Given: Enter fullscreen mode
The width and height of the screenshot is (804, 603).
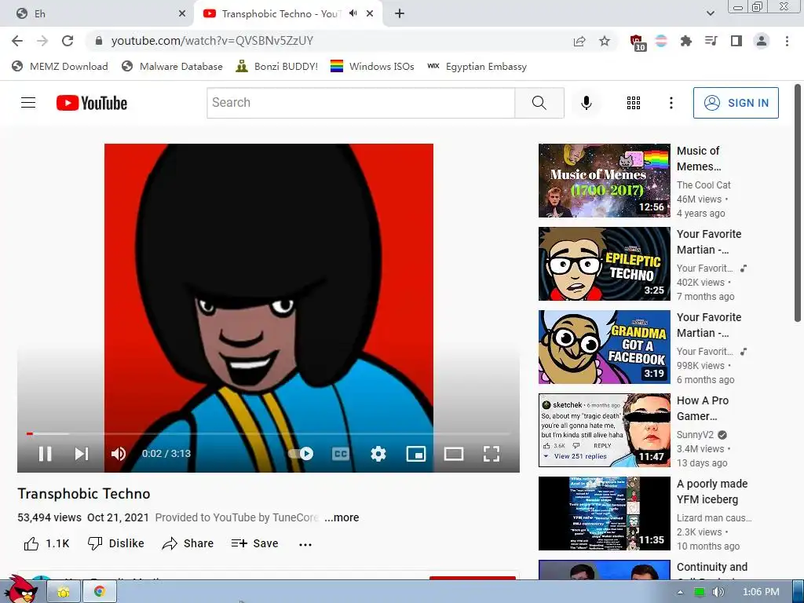Looking at the screenshot, I should pos(492,454).
